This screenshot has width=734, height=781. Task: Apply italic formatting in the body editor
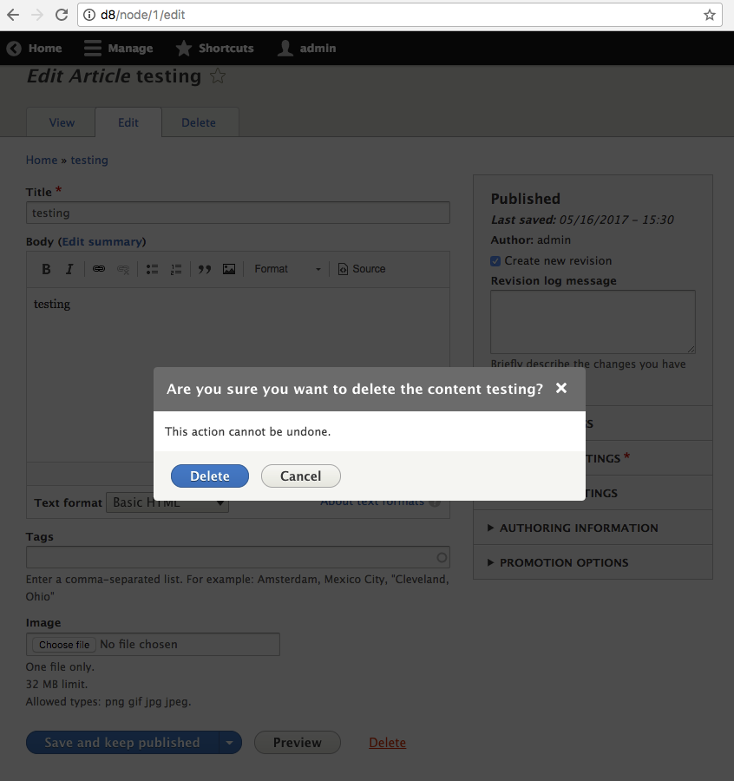(69, 269)
